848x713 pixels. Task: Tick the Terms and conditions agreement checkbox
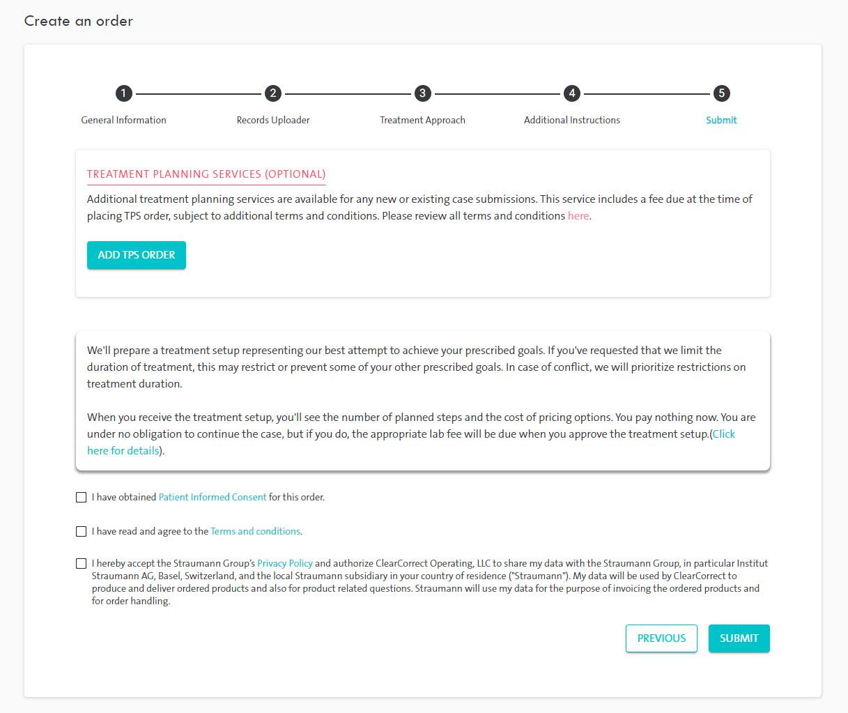pyautogui.click(x=82, y=532)
